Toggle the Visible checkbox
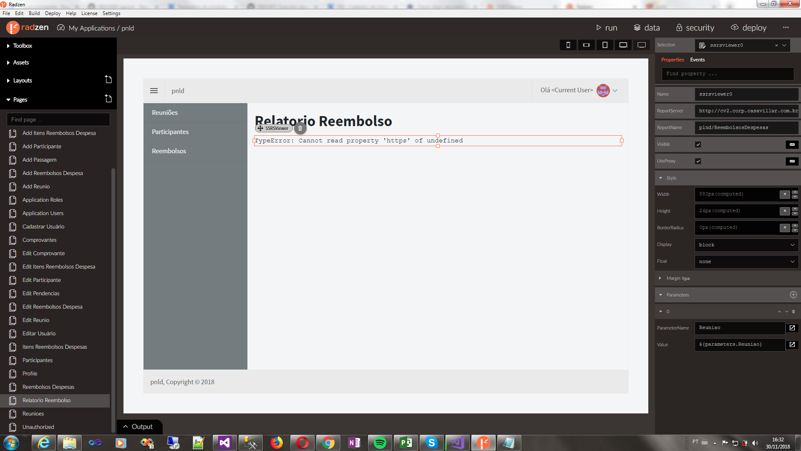This screenshot has width=801, height=451. tap(698, 144)
